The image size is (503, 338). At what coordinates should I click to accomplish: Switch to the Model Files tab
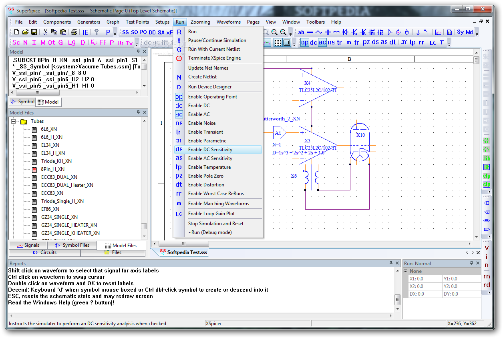[121, 246]
